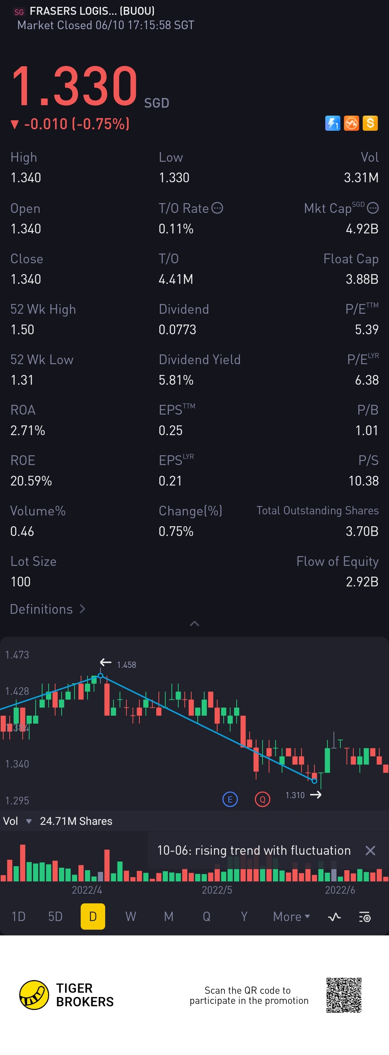Image resolution: width=389 pixels, height=1055 pixels.
Task: Tap the yellow dollar sign badge icon
Action: (x=370, y=123)
